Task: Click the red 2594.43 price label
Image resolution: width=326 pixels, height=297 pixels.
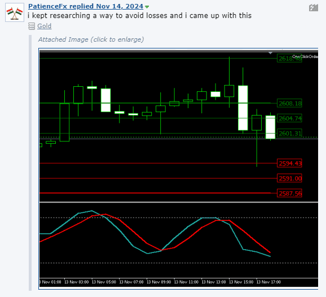Action: (289, 163)
